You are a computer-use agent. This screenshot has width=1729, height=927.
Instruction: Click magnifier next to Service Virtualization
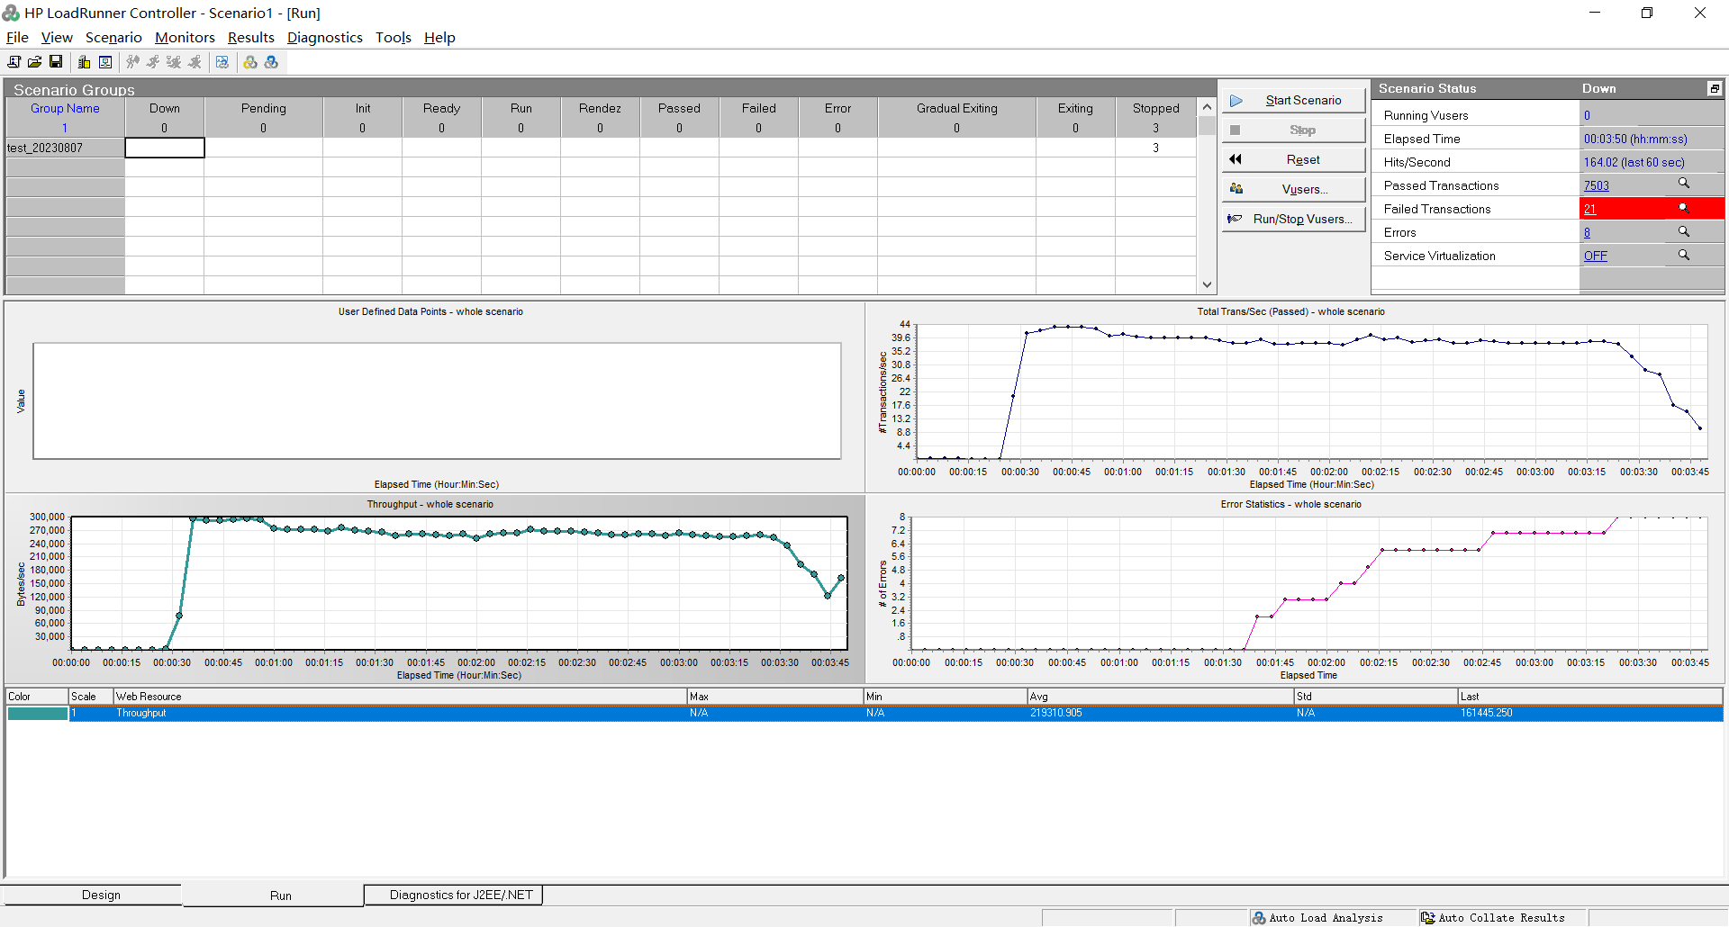[1683, 255]
